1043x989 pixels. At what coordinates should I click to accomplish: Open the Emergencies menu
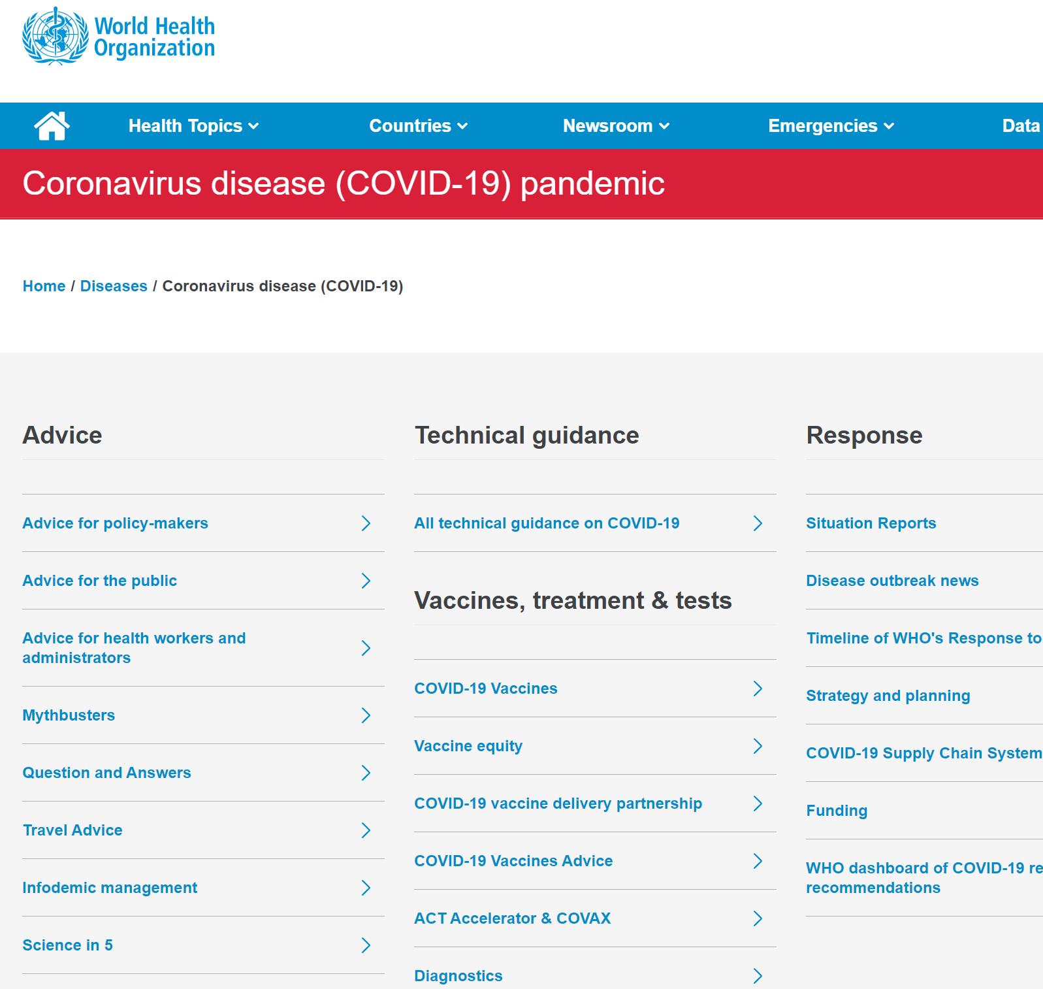click(x=830, y=125)
